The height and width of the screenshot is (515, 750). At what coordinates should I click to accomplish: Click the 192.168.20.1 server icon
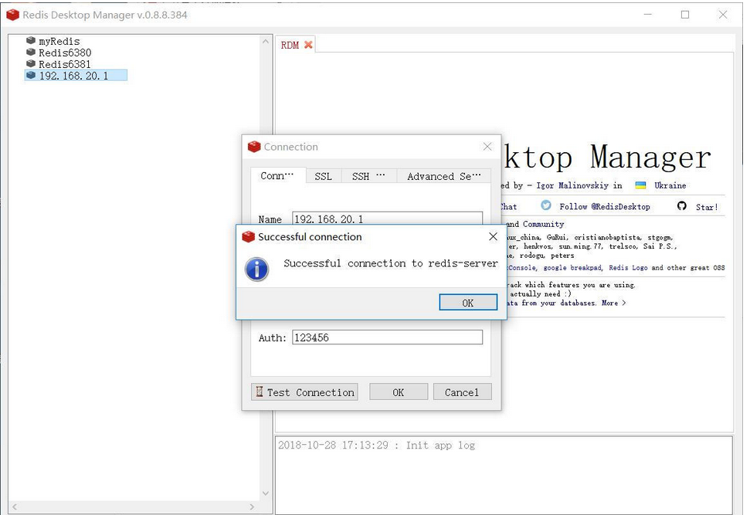[31, 75]
